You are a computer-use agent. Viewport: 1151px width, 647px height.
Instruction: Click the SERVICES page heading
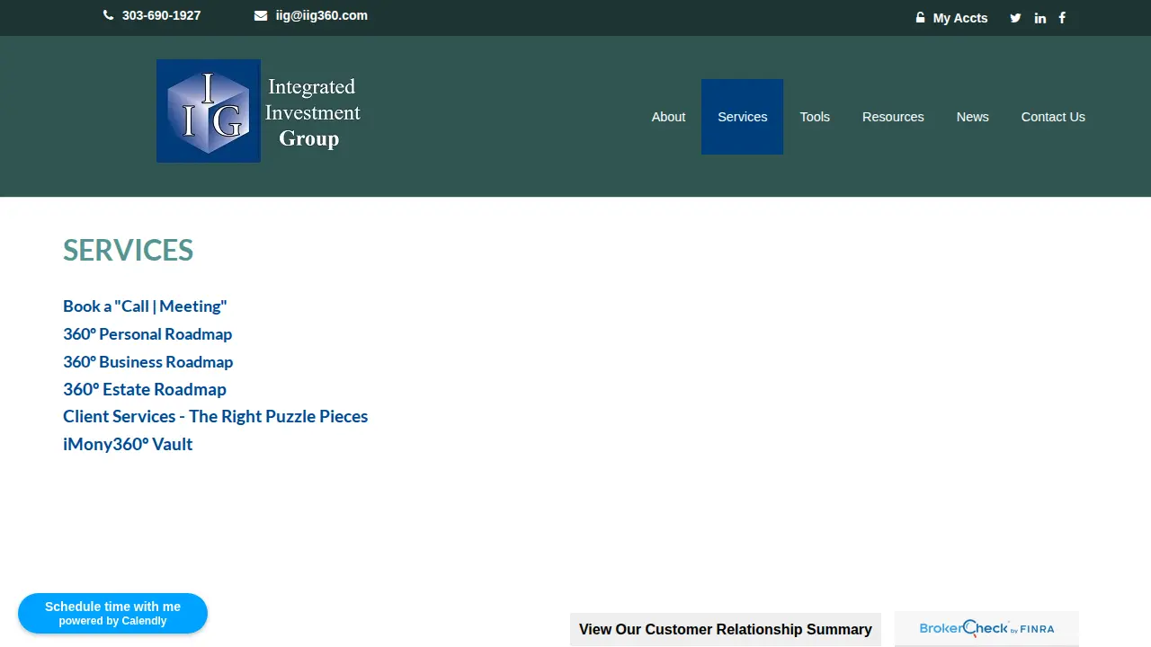(128, 250)
